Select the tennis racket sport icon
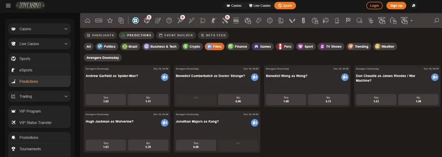Image resolution: width=442 pixels, height=157 pixels. (180, 21)
